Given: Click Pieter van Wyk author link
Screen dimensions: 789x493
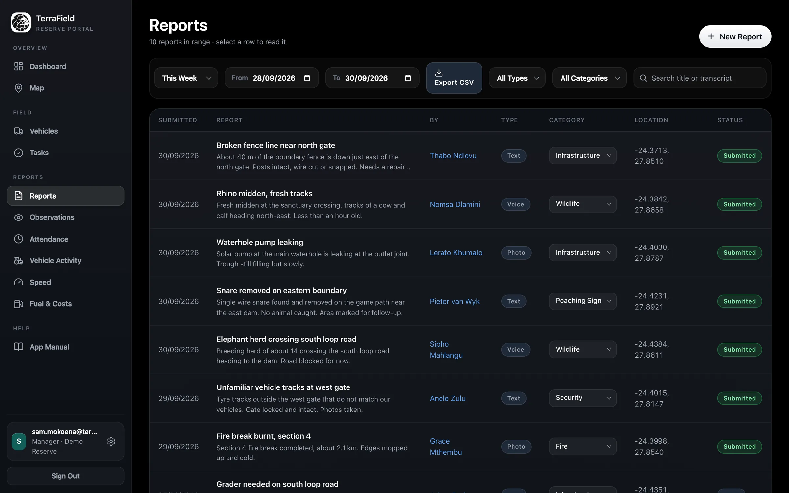Looking at the screenshot, I should click(454, 301).
